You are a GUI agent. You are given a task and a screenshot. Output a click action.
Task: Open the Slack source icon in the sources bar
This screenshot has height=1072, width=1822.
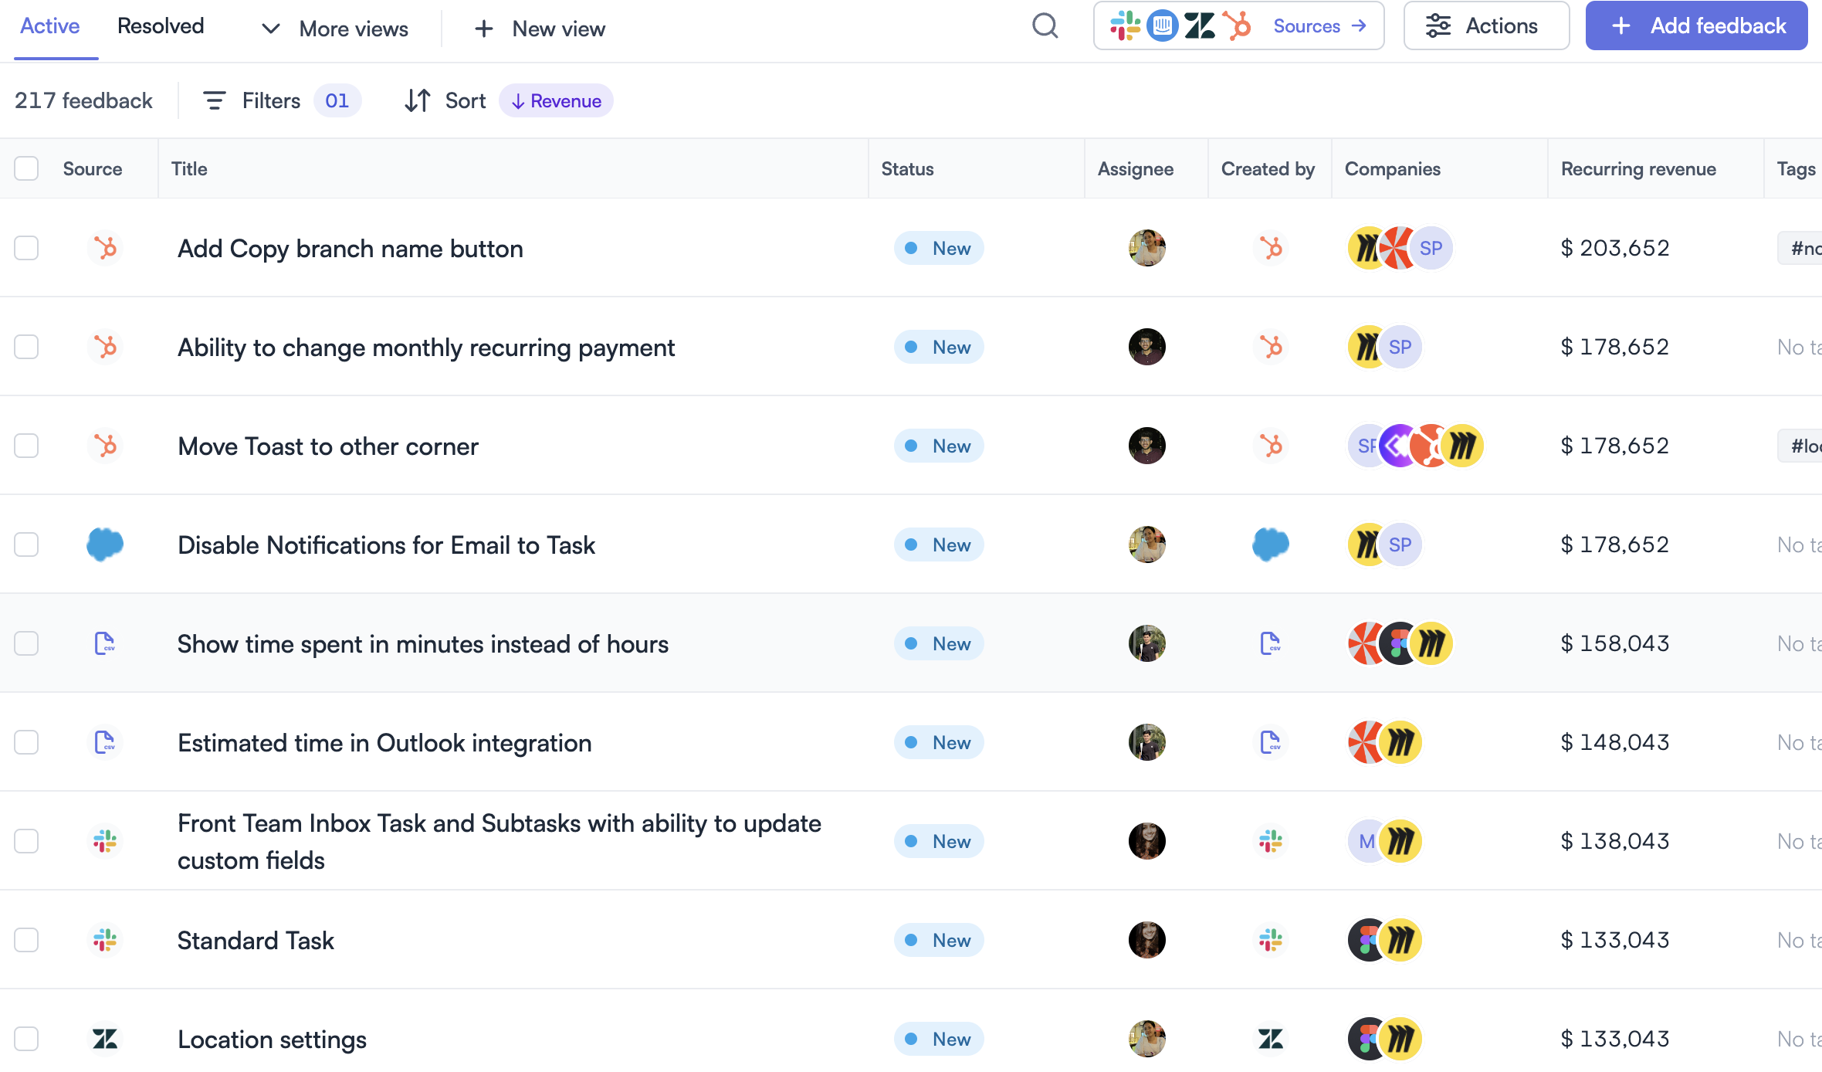[1125, 25]
